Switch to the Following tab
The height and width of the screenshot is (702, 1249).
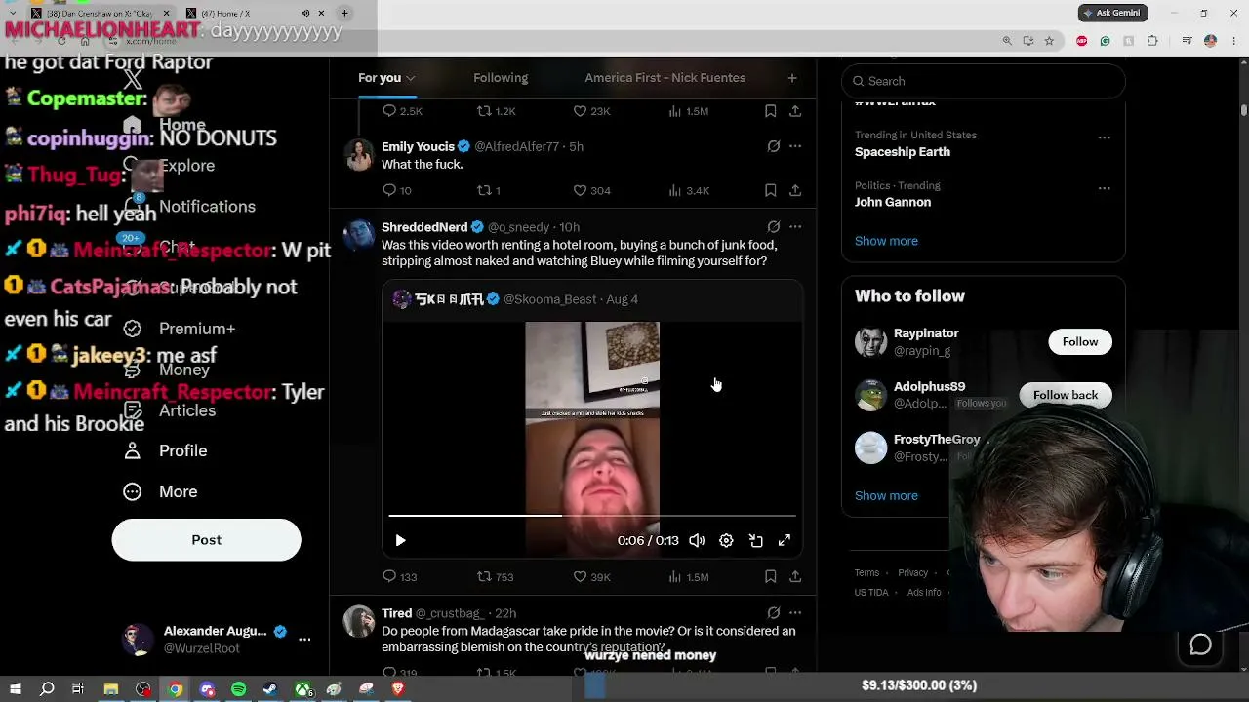[501, 78]
